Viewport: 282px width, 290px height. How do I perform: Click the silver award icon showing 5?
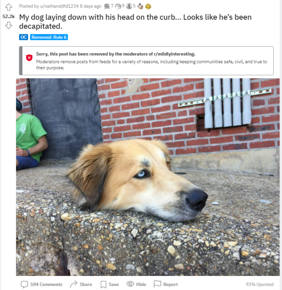129,6
